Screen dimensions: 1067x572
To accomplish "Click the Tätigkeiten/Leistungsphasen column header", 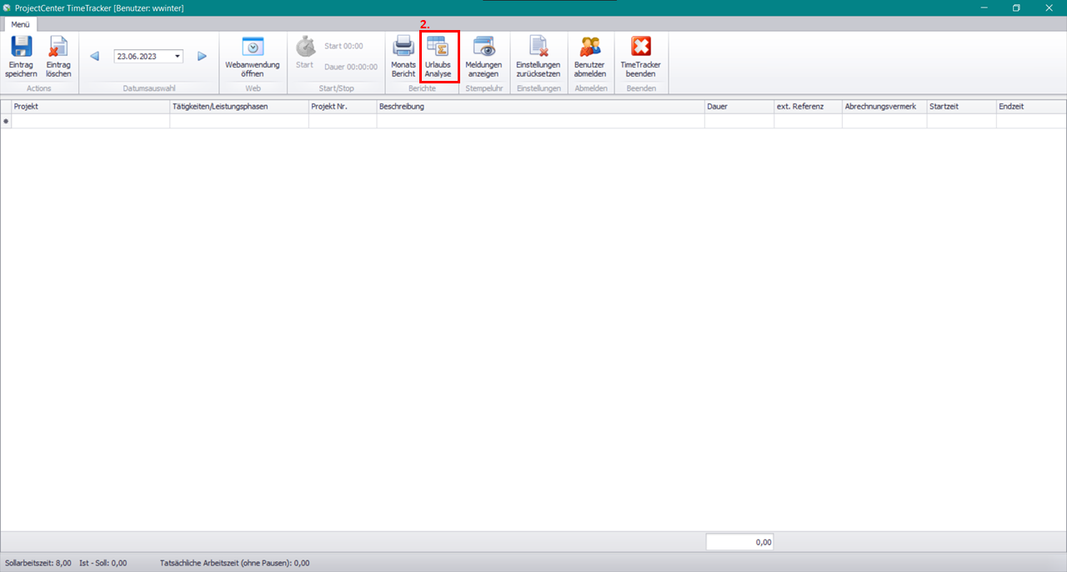I will tap(238, 107).
